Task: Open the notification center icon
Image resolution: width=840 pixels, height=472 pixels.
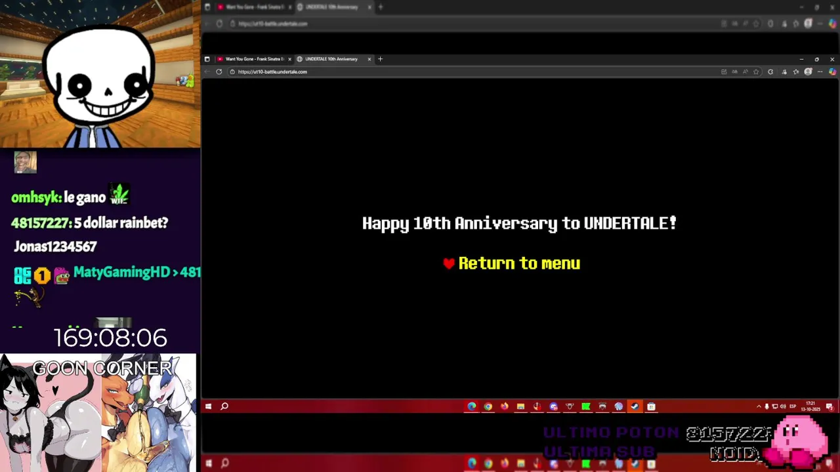Action: click(829, 406)
